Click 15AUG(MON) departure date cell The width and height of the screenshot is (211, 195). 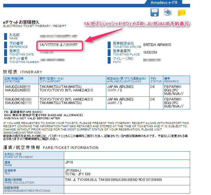point(14,99)
